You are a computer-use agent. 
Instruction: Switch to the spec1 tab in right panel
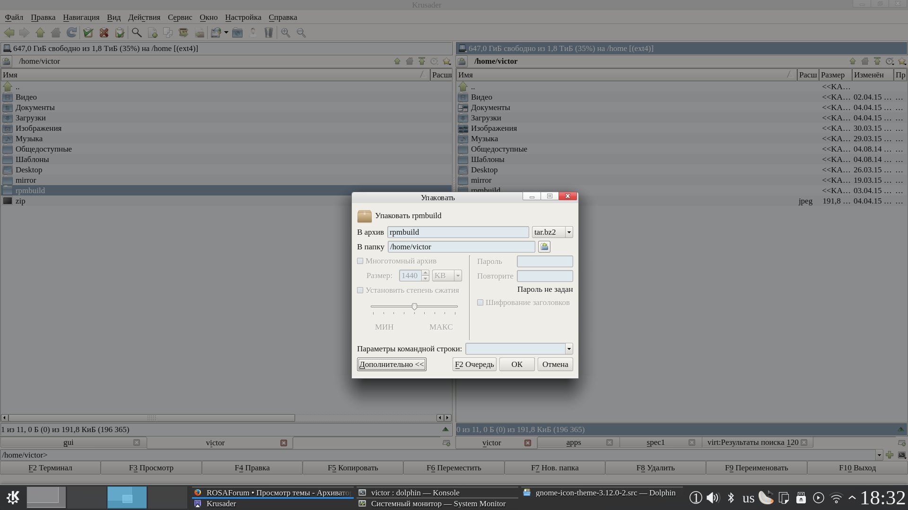click(655, 442)
